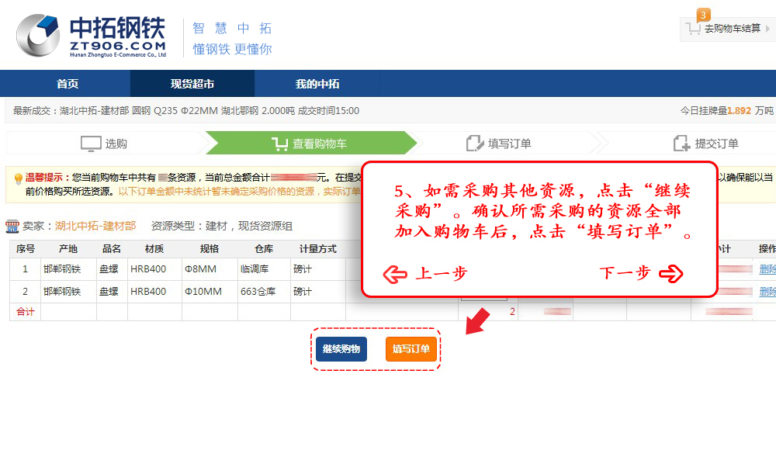Viewport: 776px width, 450px height.
Task: Switch to the 现货超市 tab
Action: click(192, 84)
